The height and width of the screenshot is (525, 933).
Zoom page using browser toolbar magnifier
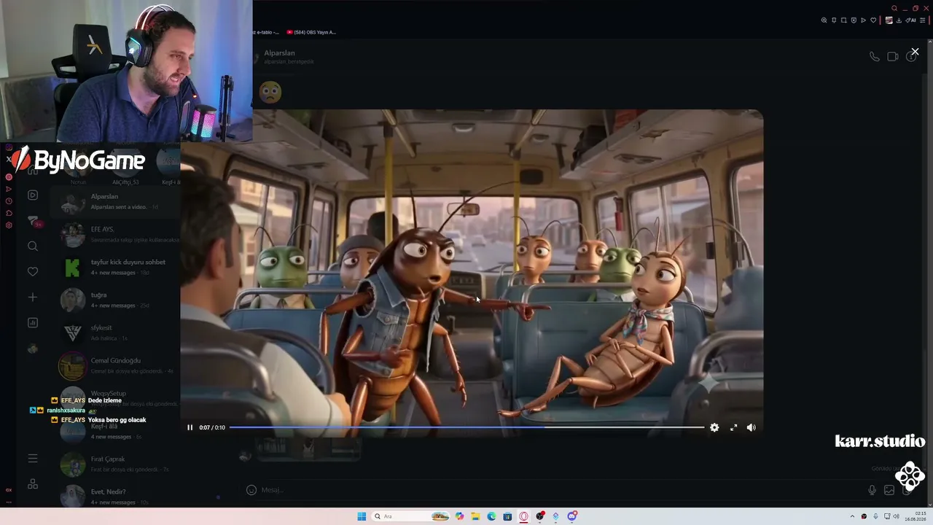point(824,20)
